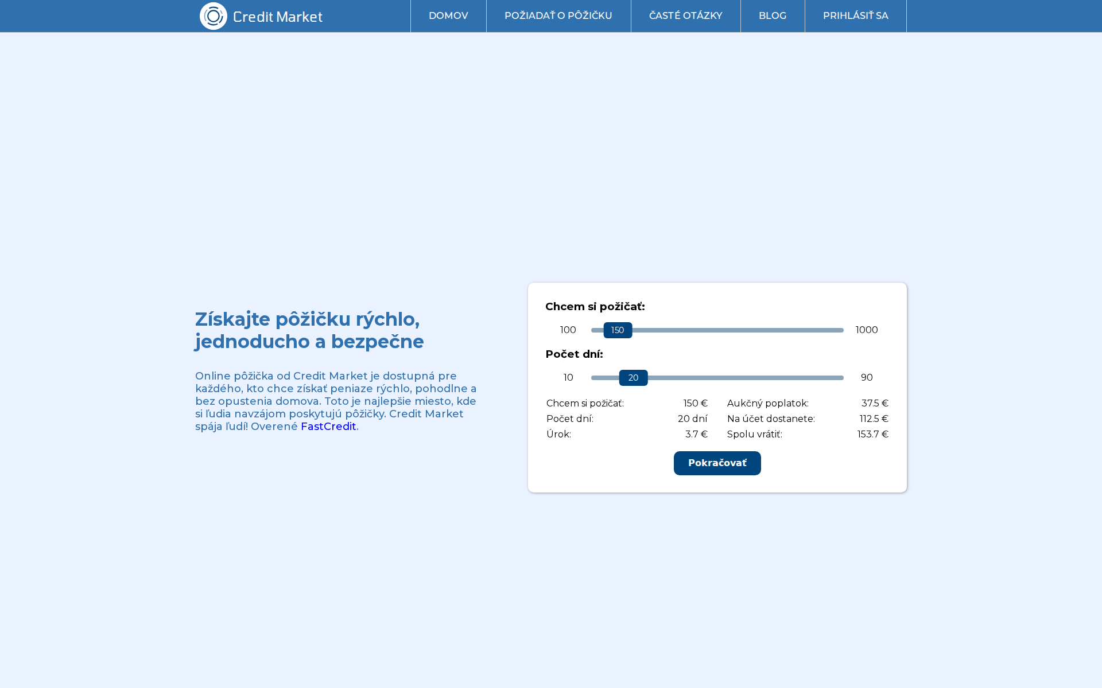The image size is (1102, 688).
Task: Click the days slider handle showing 20
Action: point(633,377)
